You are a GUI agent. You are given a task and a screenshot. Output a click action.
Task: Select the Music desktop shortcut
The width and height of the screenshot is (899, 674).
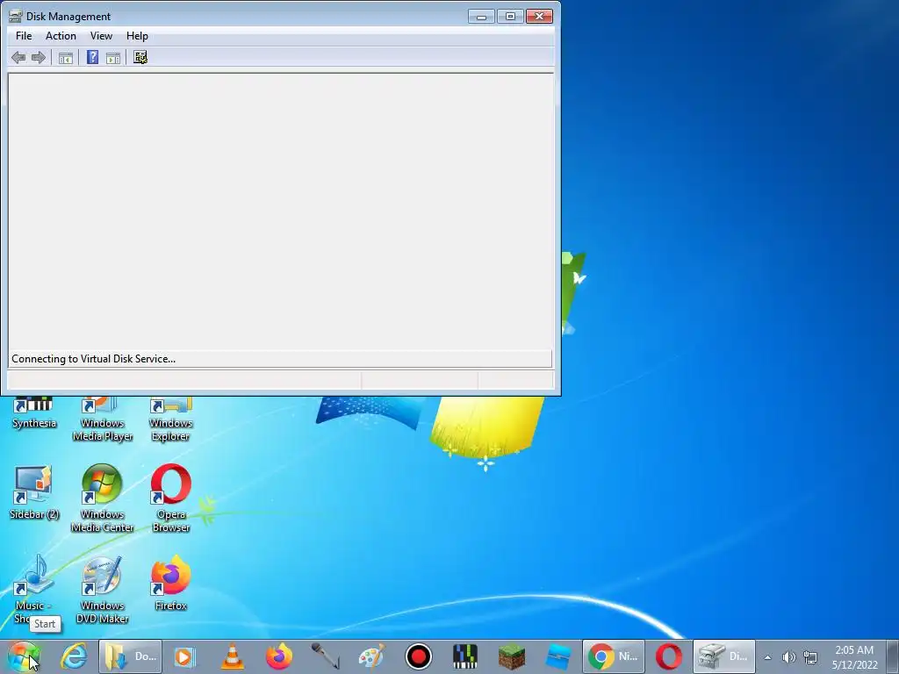click(x=32, y=589)
